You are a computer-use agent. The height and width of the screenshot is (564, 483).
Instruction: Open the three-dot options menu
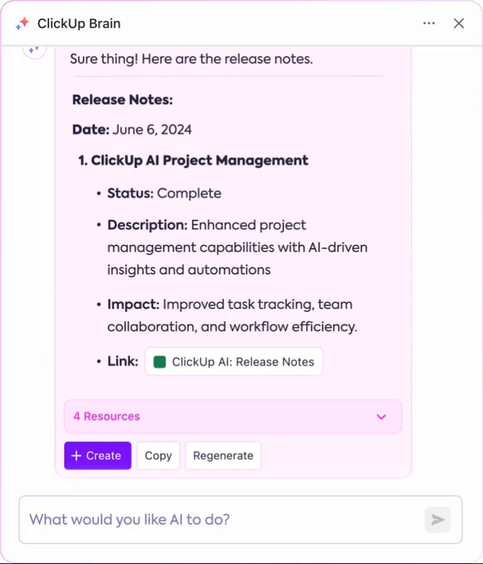coord(429,24)
